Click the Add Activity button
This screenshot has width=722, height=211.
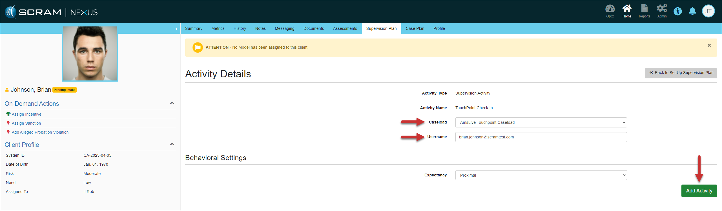(699, 191)
